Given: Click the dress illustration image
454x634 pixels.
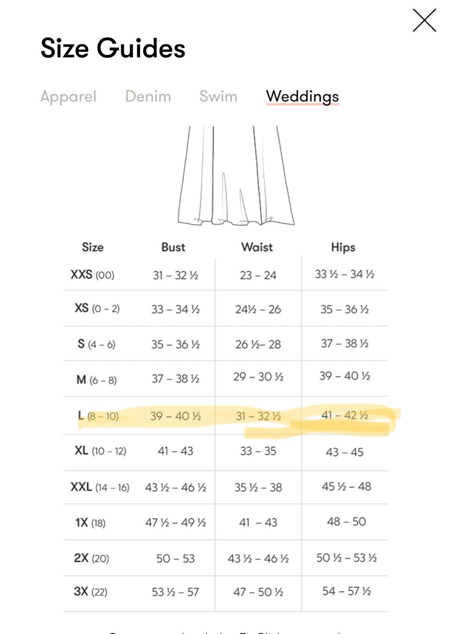Looking at the screenshot, I should pos(236,176).
